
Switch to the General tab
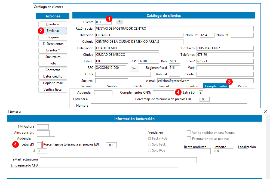click(86, 86)
